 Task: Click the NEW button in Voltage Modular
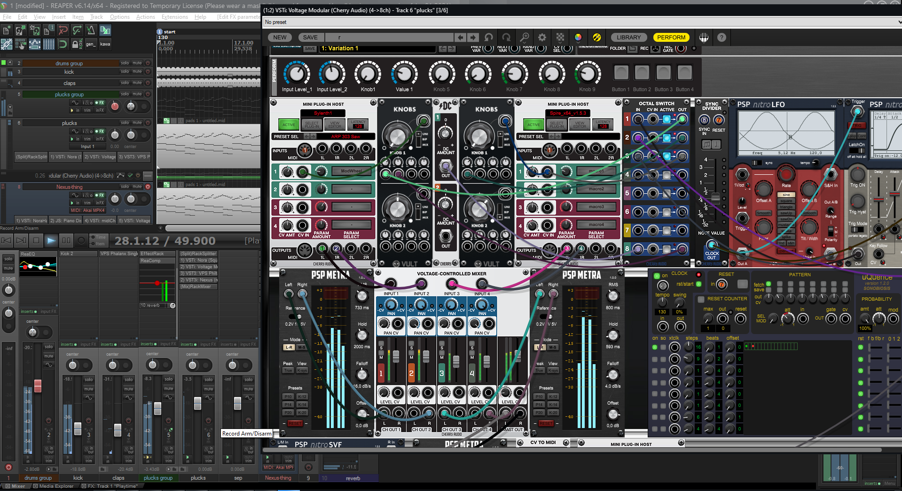coord(280,38)
